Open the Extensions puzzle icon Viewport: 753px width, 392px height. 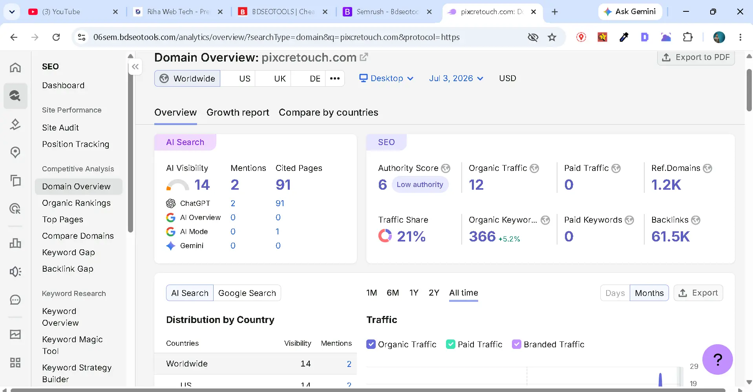(x=688, y=37)
